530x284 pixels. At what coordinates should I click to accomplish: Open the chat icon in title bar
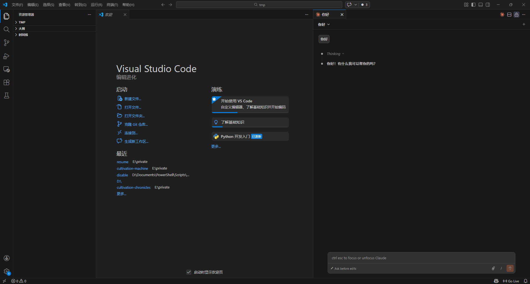349,5
